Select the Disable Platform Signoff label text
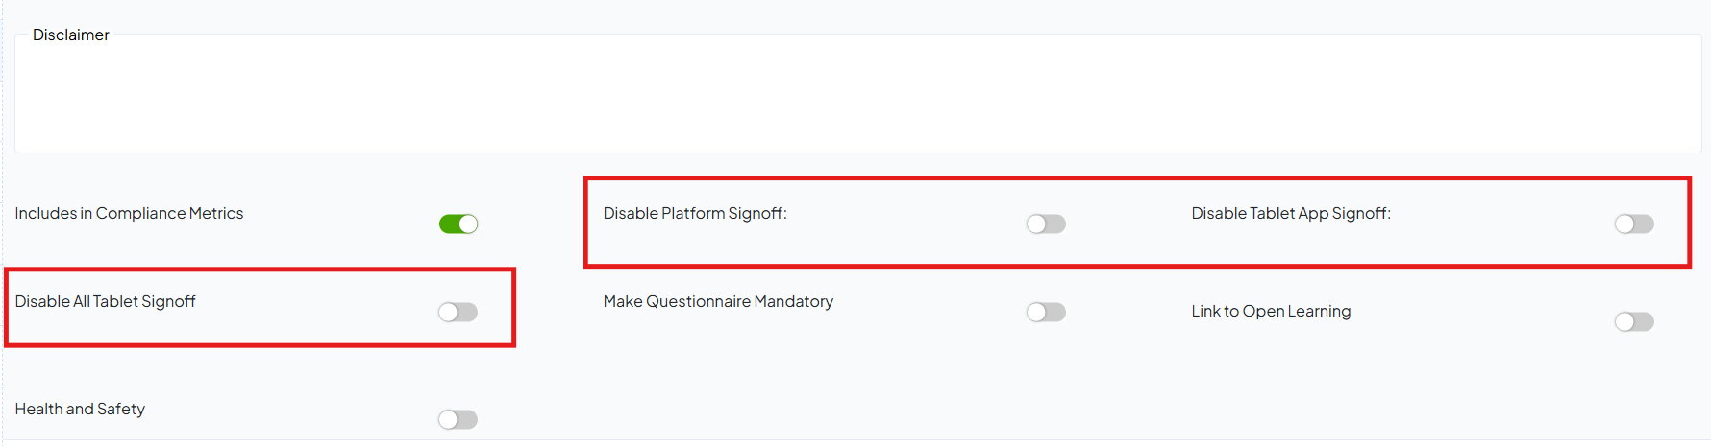This screenshot has width=1711, height=446. coord(695,213)
